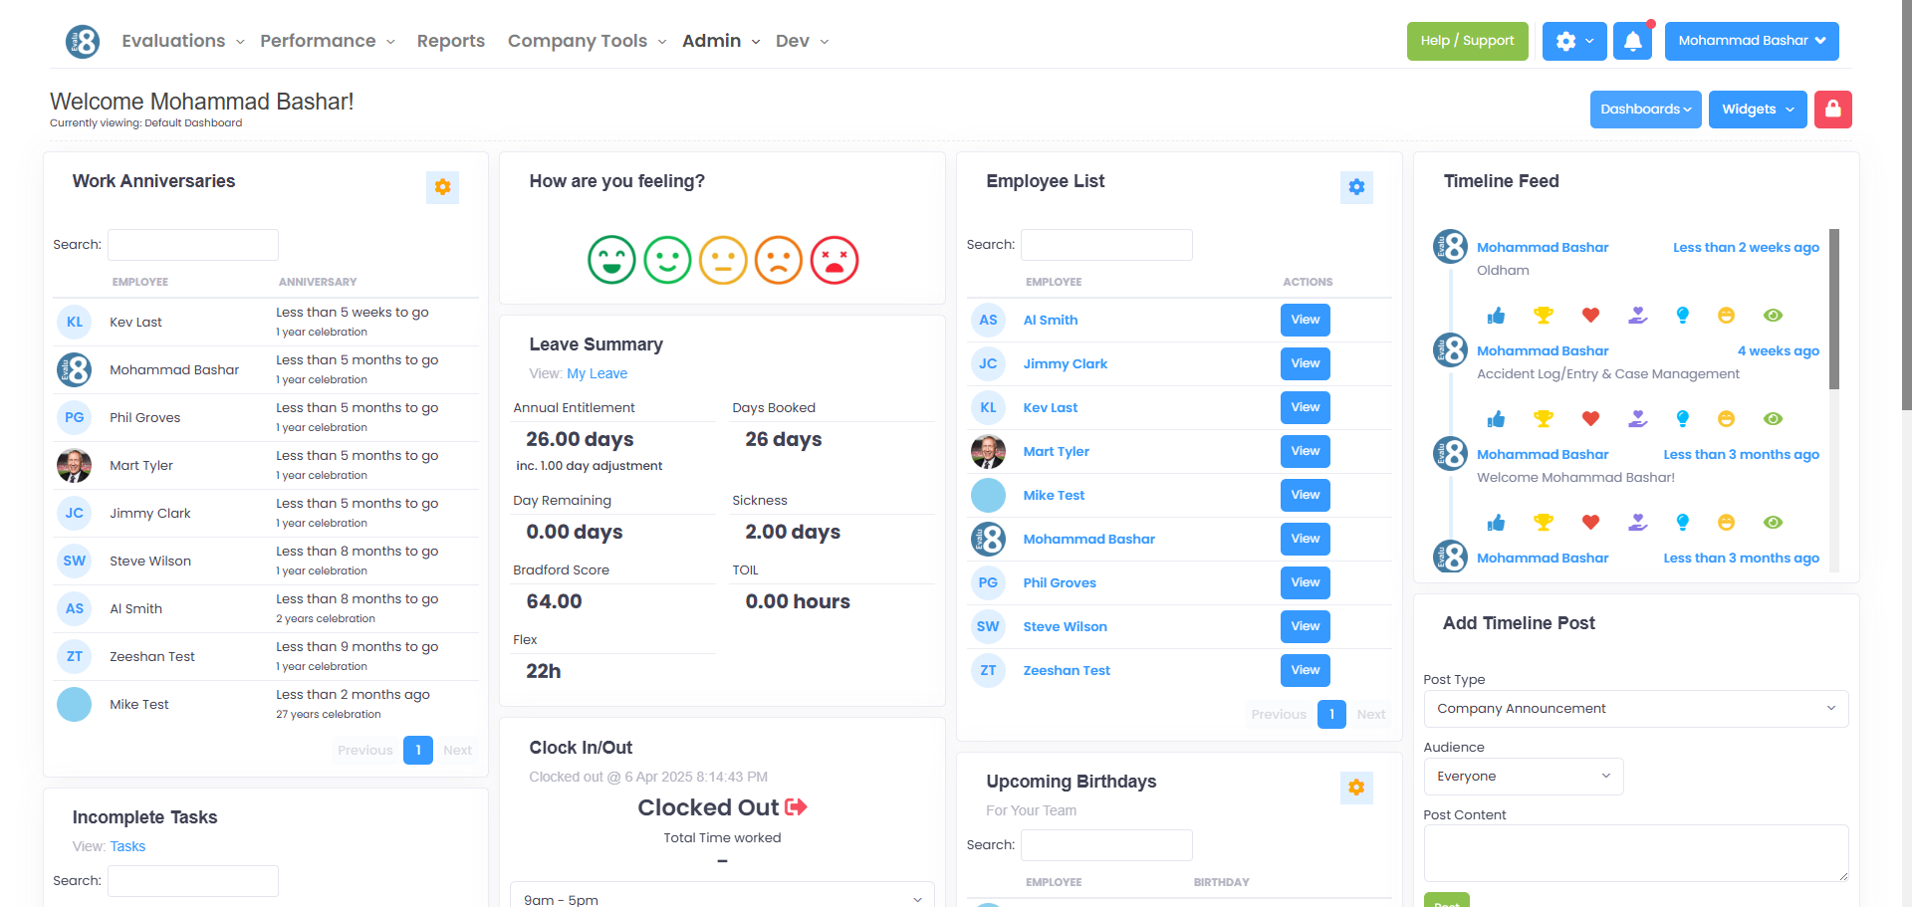Click the red lock dashboard button
Screen dimensions: 1912x907
point(1832,110)
